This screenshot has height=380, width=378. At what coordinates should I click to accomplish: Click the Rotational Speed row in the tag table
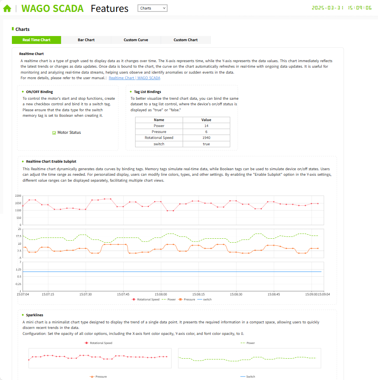pos(159,138)
